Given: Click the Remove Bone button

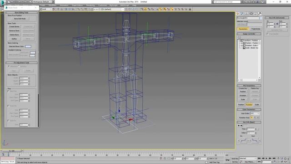Looking at the screenshot, I should [14, 31].
